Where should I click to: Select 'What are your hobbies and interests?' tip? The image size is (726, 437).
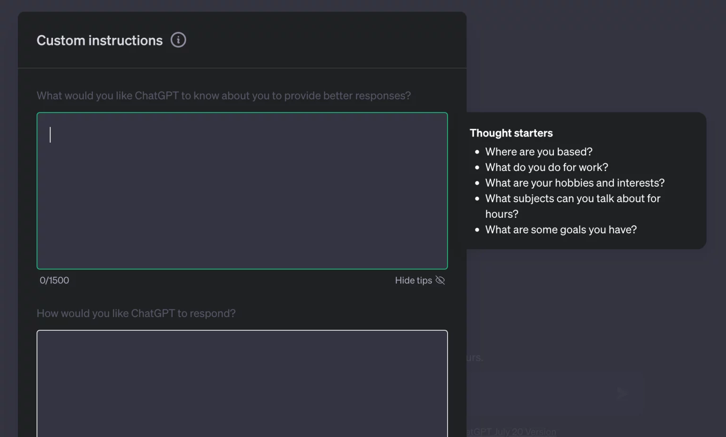pos(575,183)
